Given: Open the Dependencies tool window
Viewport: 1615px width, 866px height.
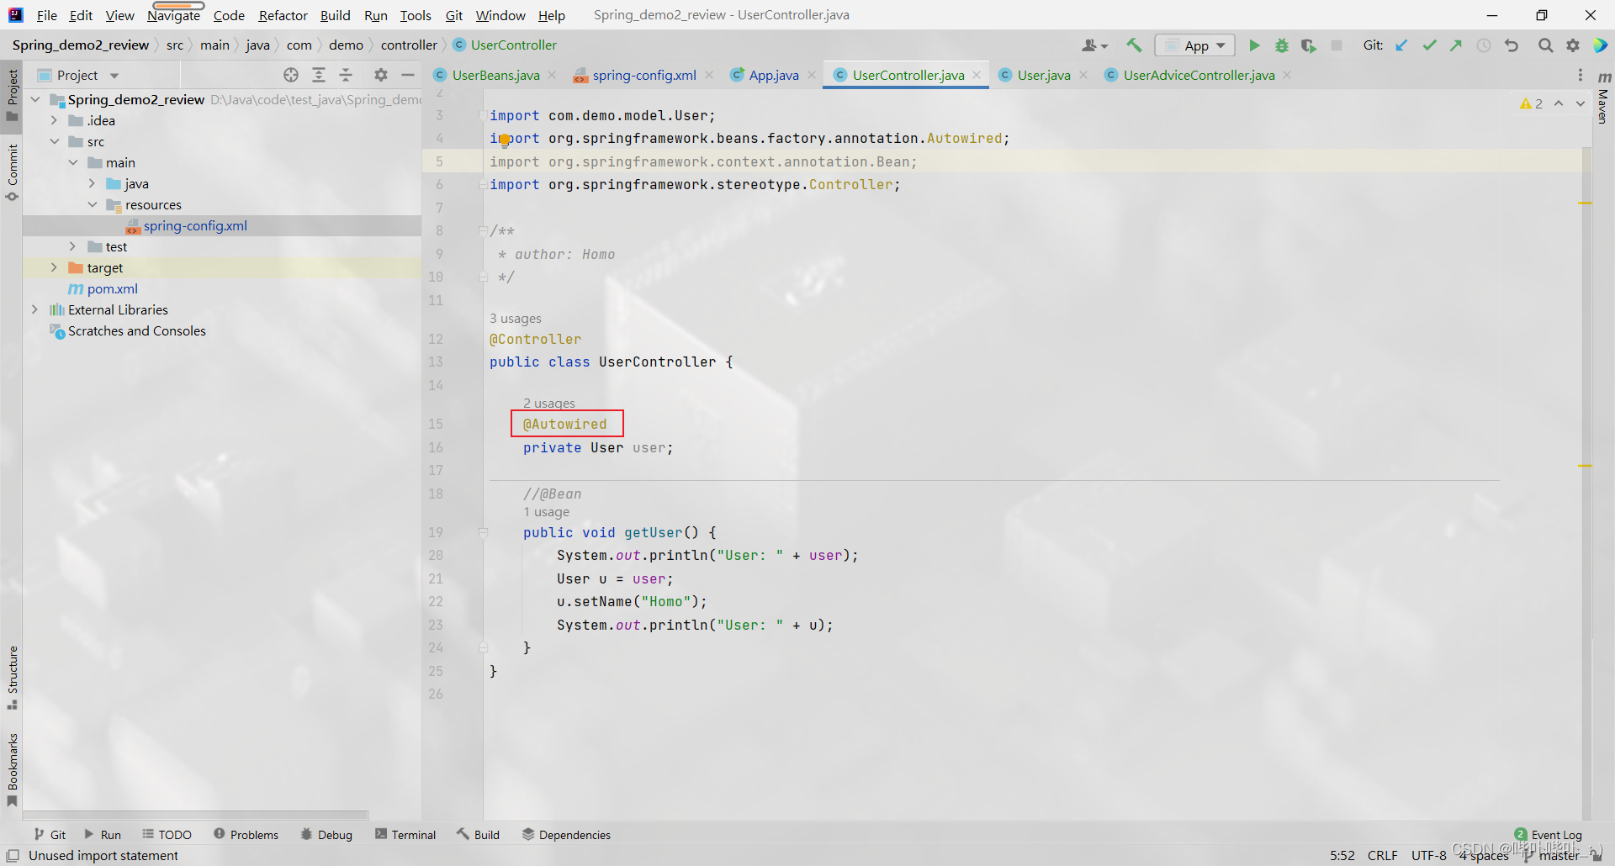Looking at the screenshot, I should [x=566, y=834].
